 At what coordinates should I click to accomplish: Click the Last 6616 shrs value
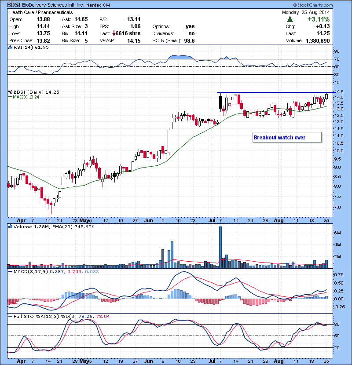pyautogui.click(x=128, y=33)
